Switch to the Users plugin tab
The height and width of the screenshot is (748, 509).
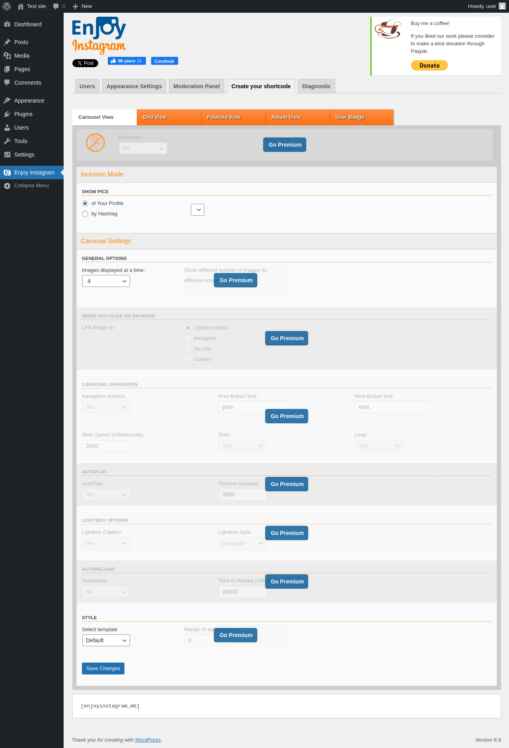coord(87,86)
